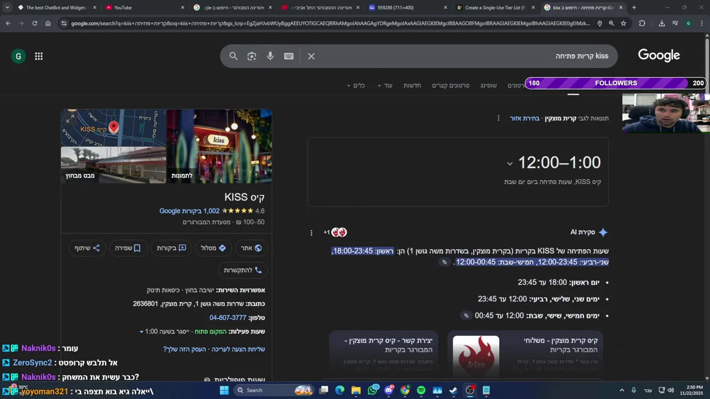Open WhatsApp from the taskbar
Image resolution: width=710 pixels, height=399 pixels.
point(373,390)
